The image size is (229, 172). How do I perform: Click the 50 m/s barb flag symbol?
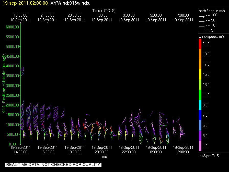(x=202, y=21)
